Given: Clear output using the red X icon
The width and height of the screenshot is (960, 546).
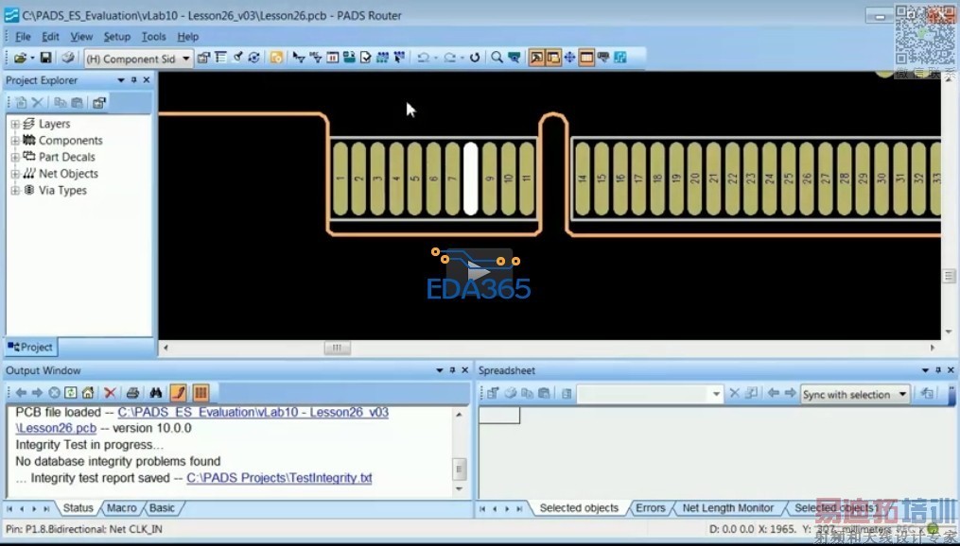Looking at the screenshot, I should click(x=111, y=393).
